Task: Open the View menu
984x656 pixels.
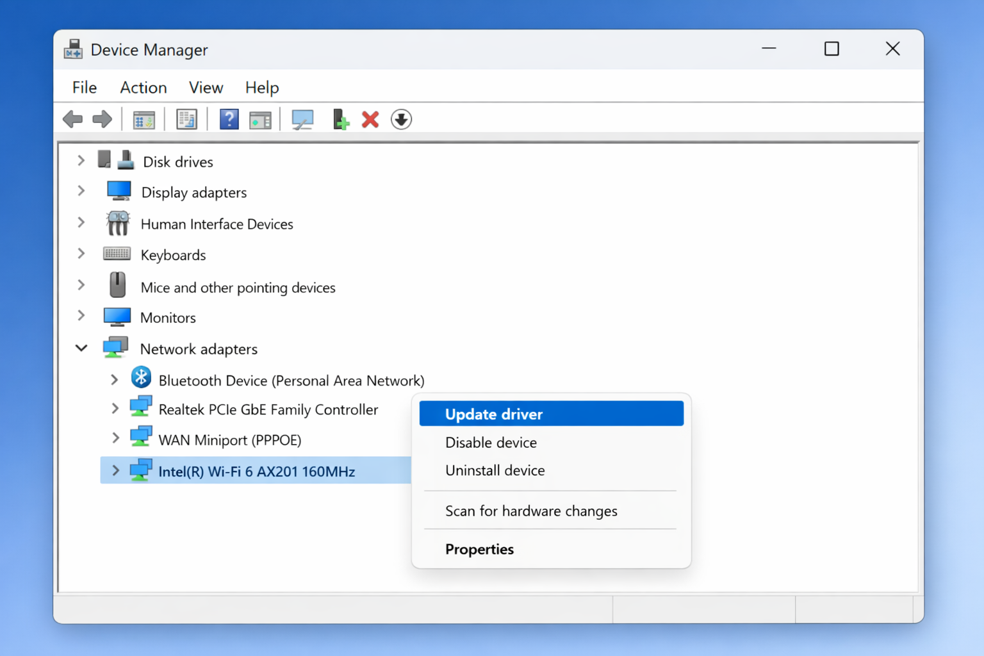Action: 205,87
